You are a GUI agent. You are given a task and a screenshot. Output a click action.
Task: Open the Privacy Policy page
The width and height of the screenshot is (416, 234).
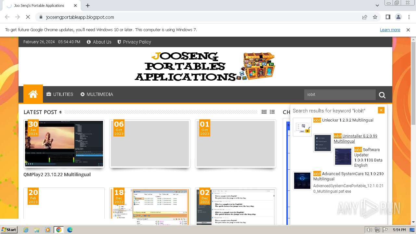pos(134,42)
